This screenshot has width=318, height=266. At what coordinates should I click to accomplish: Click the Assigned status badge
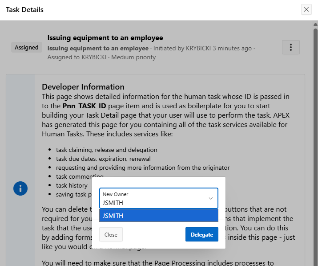coord(26,48)
